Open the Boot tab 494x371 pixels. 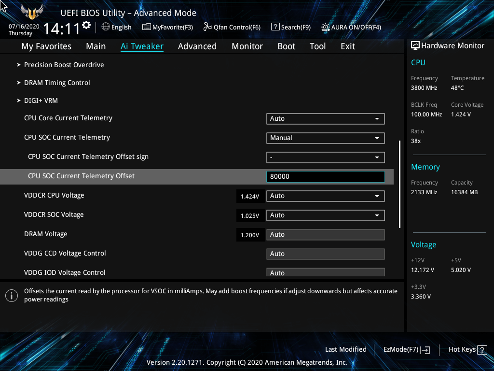pyautogui.click(x=286, y=46)
